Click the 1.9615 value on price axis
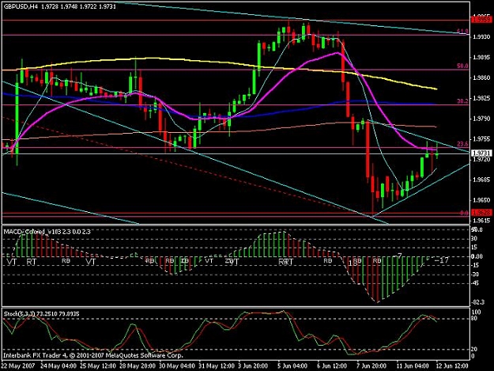This screenshot has width=494, height=371. click(481, 221)
